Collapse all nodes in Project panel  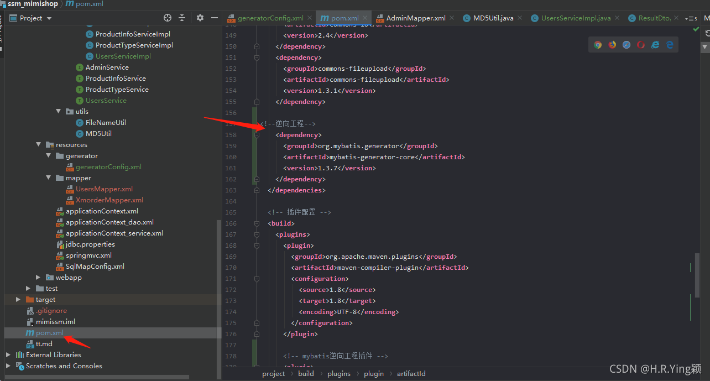pyautogui.click(x=182, y=18)
